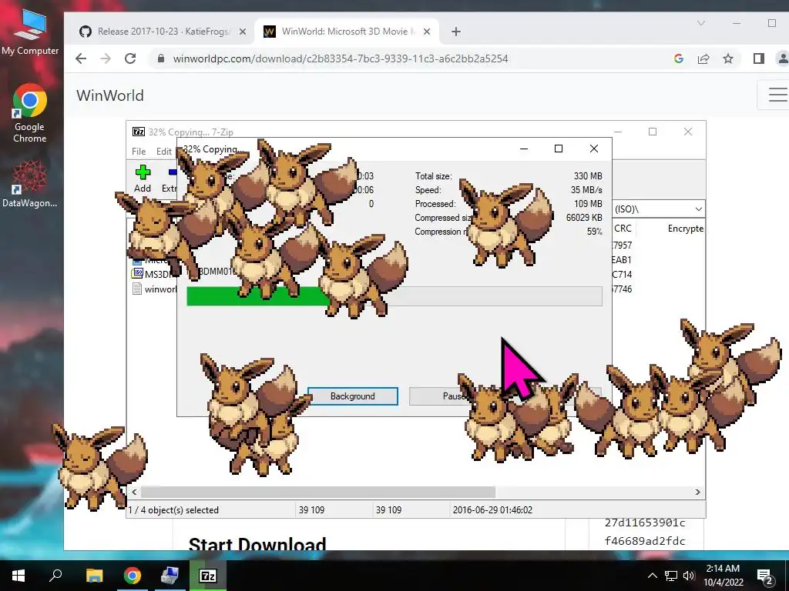Click the 7-Zip Add toolbar button
This screenshot has height=591, width=789.
click(x=143, y=179)
